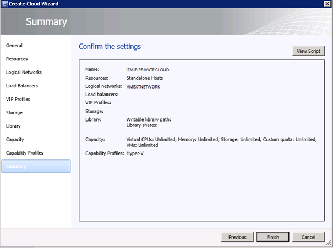Select Logical Networks in sidebar
The image size is (333, 248).
click(24, 73)
